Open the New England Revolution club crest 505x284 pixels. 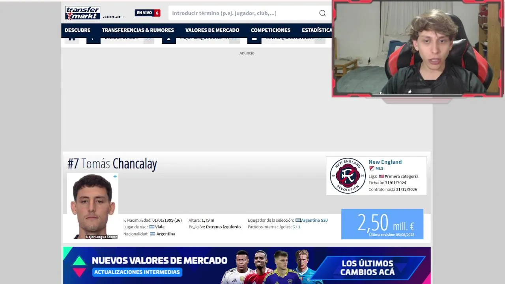pyautogui.click(x=348, y=176)
